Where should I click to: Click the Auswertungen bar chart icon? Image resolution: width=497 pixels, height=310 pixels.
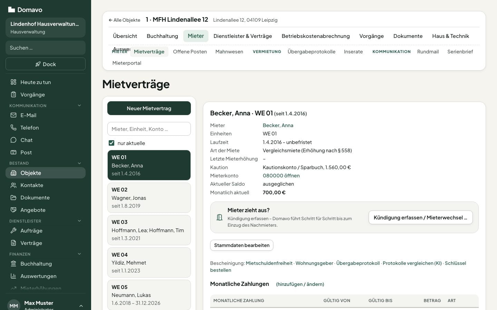click(13, 276)
